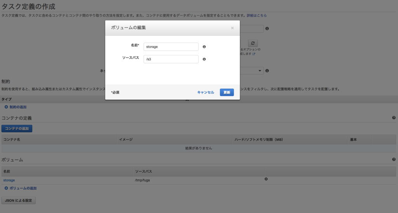Click the ボリュームの追加 link
398x213 pixels.
click(x=23, y=188)
